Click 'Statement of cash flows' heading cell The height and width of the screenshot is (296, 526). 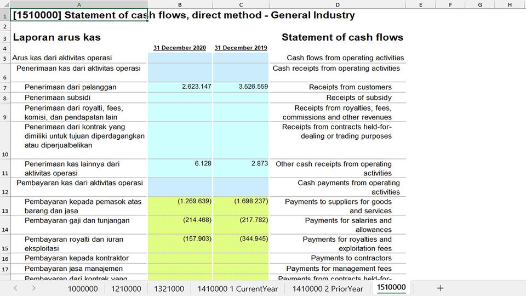[338, 37]
